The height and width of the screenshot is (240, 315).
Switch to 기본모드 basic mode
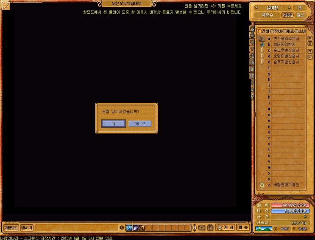[x=11, y=228]
